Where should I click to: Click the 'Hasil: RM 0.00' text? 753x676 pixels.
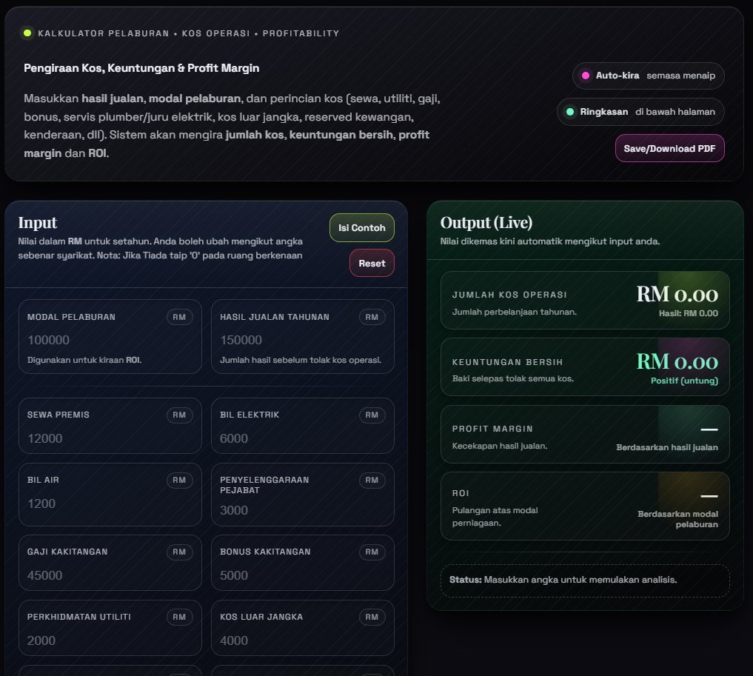[x=688, y=313]
